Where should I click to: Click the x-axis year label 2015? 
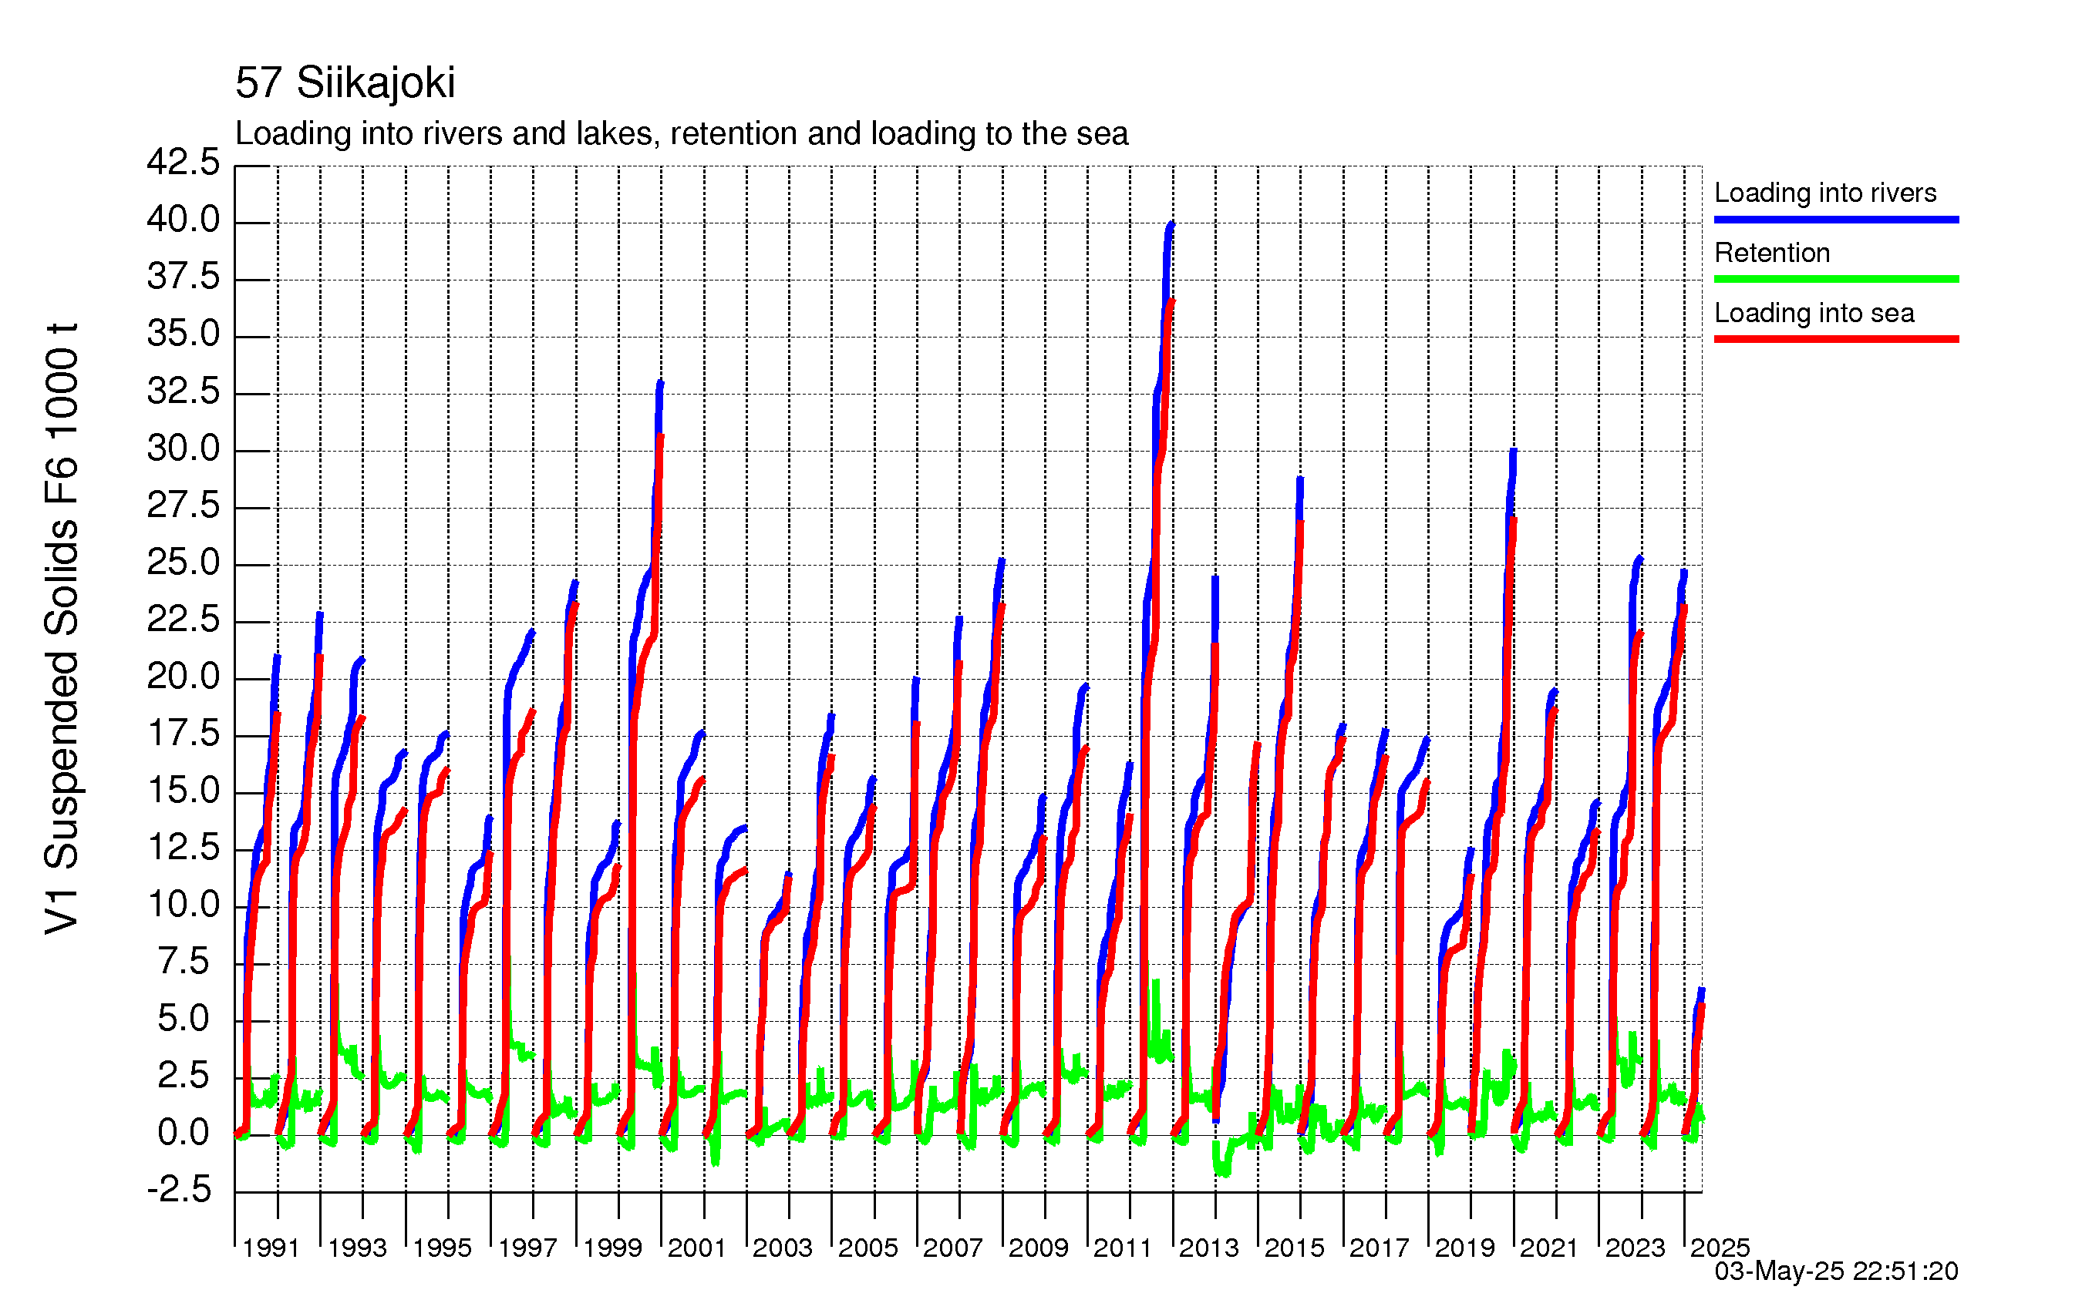(1295, 1248)
